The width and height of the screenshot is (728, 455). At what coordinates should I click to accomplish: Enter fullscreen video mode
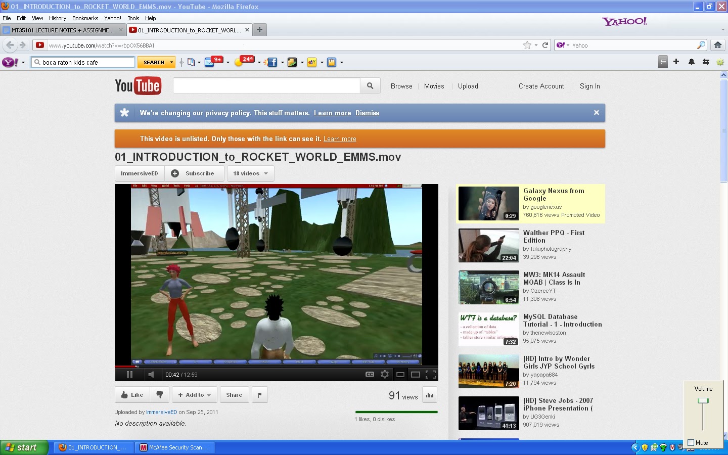tap(431, 375)
